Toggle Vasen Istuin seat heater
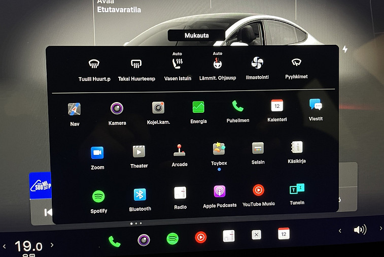This screenshot has height=257, width=384. click(x=178, y=63)
